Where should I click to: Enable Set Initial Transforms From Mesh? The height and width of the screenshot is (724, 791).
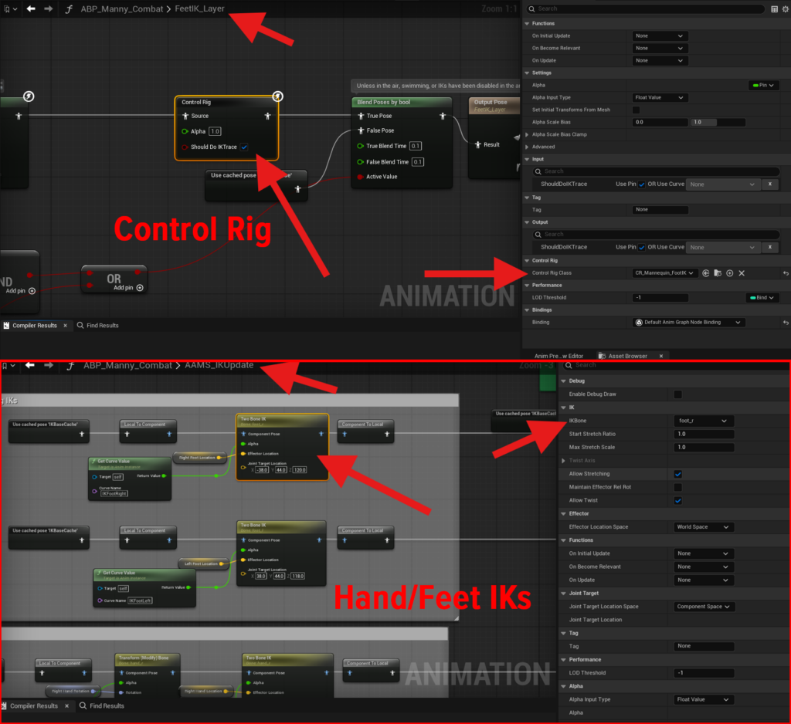coord(637,110)
